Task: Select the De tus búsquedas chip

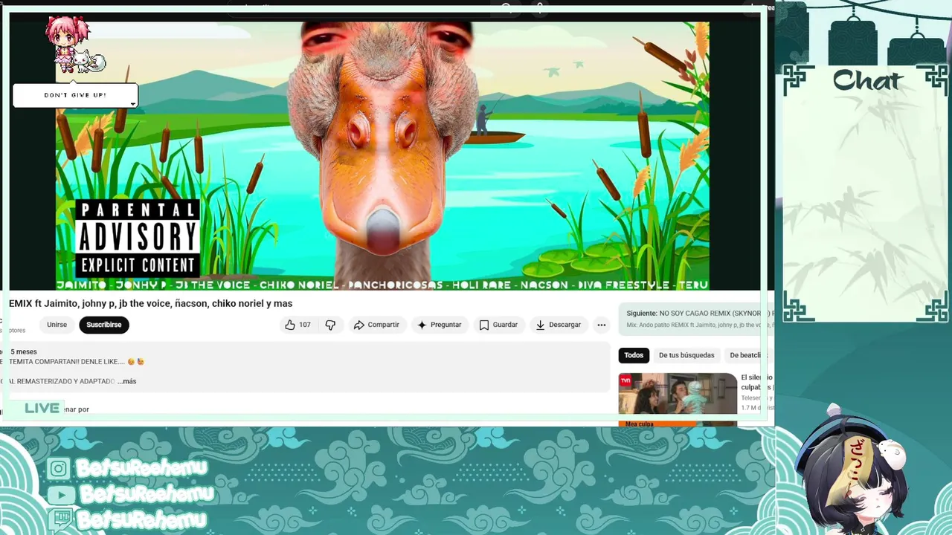Action: click(686, 355)
